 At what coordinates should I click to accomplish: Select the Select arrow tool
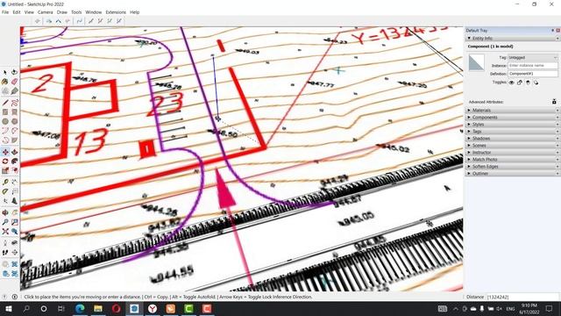[x=5, y=72]
